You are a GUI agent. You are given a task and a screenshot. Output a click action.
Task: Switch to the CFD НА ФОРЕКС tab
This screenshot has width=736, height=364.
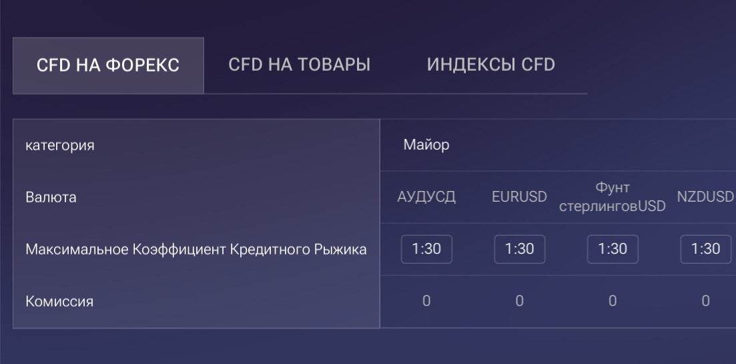point(108,65)
